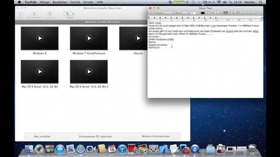Click the Time Machine clock icon in menu bar
This screenshot has width=280, height=157.
click(193, 2)
